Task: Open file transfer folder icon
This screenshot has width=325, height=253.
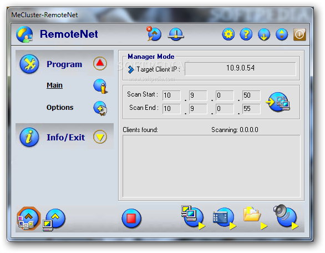Action: tap(255, 217)
